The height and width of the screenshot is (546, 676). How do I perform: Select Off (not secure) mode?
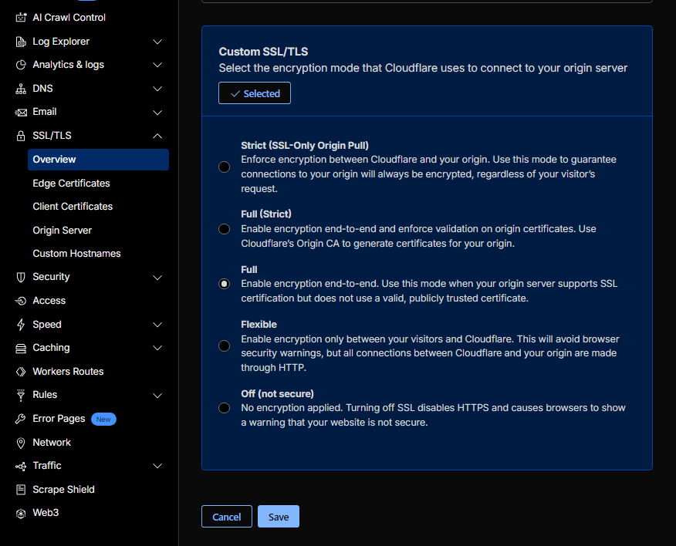point(224,407)
